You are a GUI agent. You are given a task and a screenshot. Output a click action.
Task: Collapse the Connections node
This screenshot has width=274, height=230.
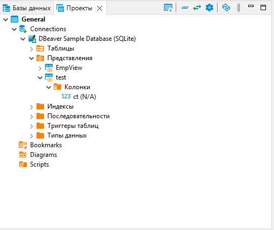click(14, 29)
